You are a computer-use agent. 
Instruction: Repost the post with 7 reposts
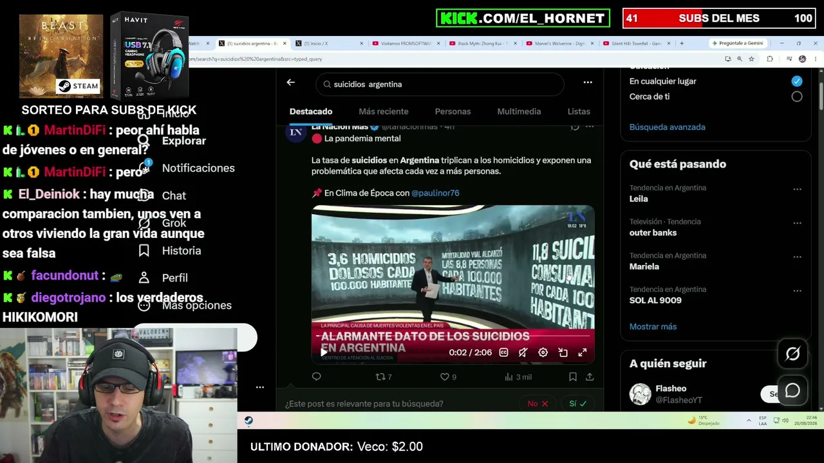point(384,377)
